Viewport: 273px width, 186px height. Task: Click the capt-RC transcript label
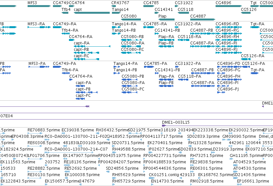81,56
